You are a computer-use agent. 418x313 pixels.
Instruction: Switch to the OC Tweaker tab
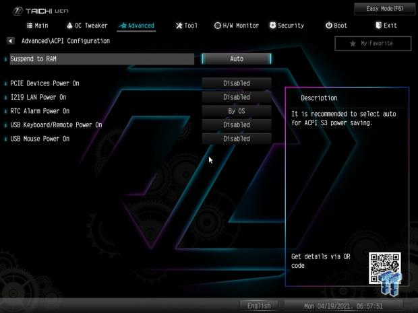(x=87, y=26)
